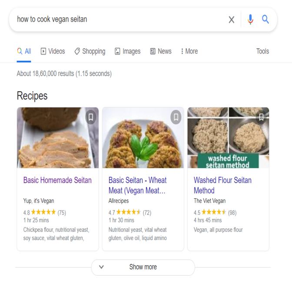Image resolution: width=292 pixels, height=283 pixels.
Task: Bookmark the Washed Flour Seitan Method recipe
Action: tap(261, 117)
